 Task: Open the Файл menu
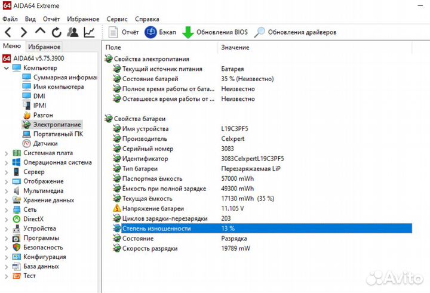pos(10,19)
